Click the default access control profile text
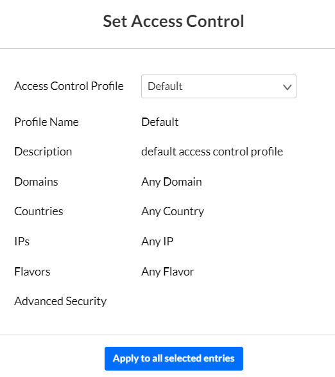This screenshot has height=377, width=335. [212, 152]
